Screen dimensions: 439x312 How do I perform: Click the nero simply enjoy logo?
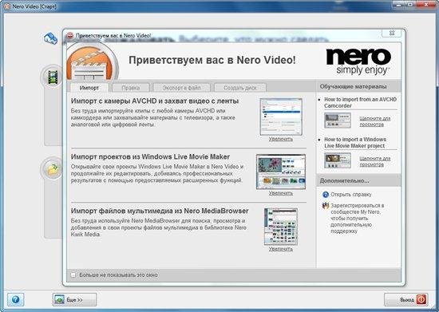pos(358,61)
